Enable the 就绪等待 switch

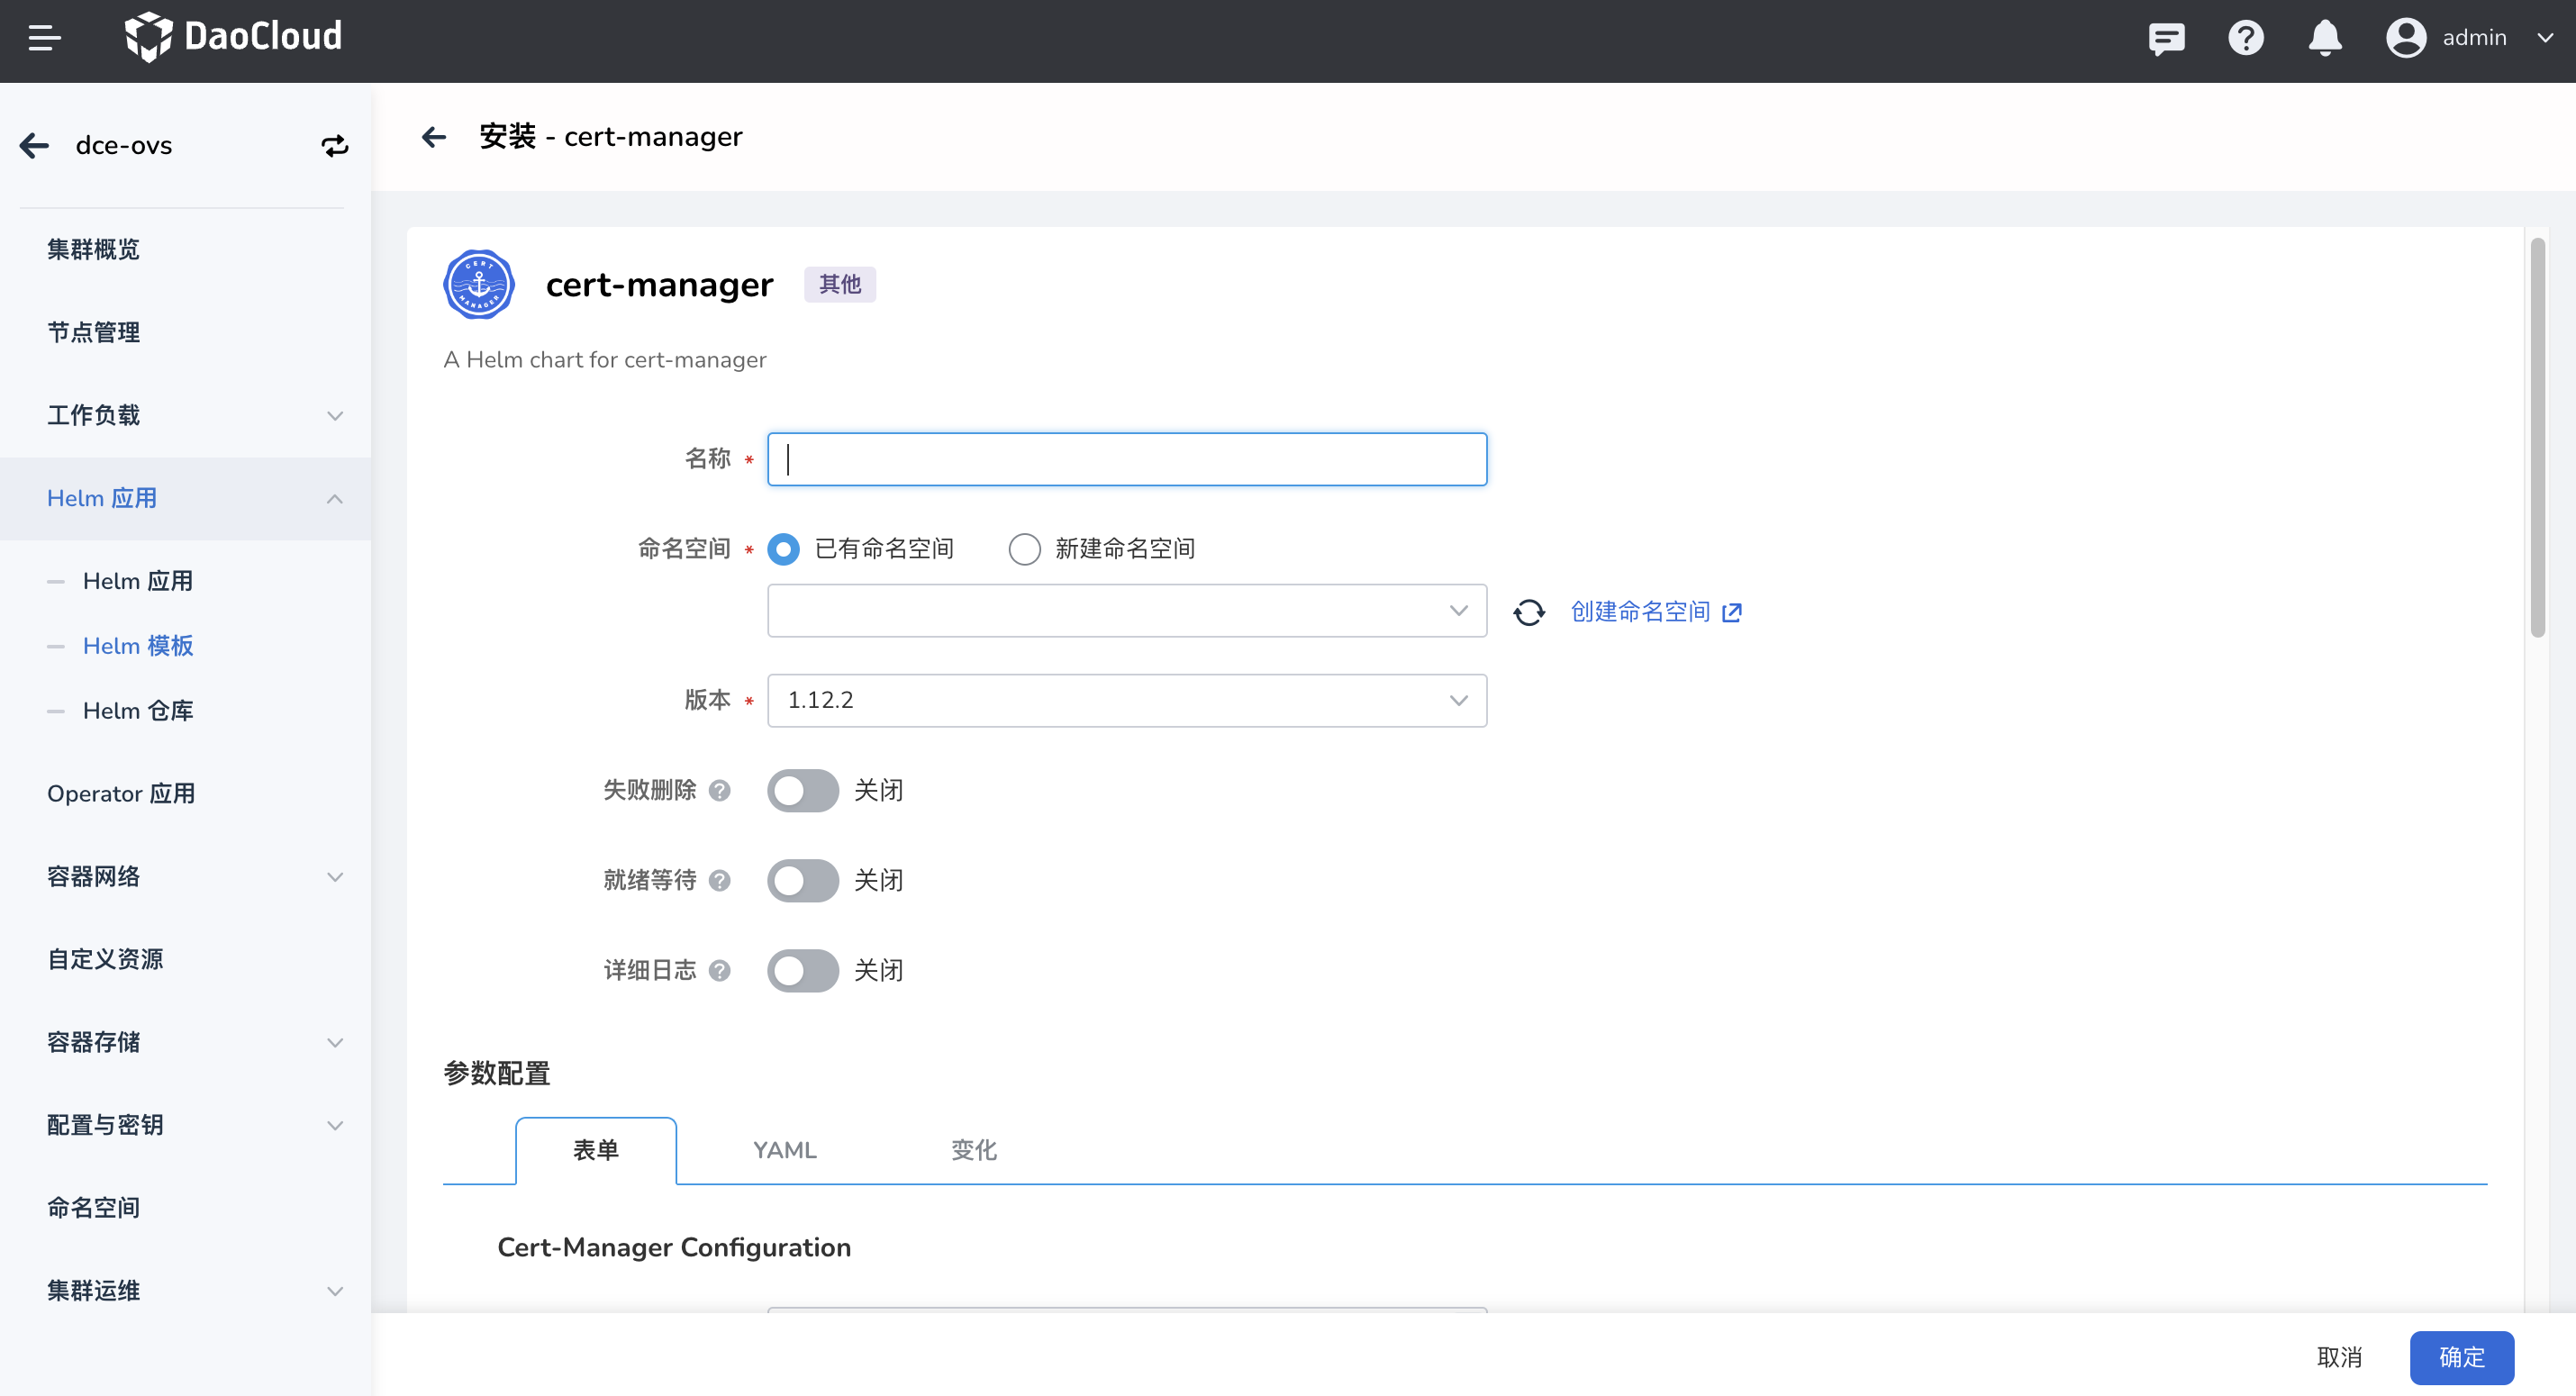pos(802,881)
